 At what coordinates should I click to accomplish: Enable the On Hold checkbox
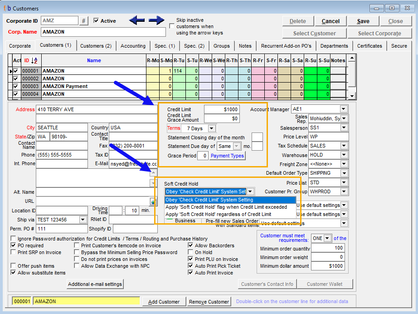coord(191,252)
